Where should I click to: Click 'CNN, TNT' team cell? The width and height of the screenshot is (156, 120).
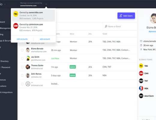pyautogui.click(x=107, y=67)
